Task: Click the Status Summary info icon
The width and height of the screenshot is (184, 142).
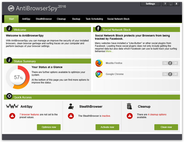Action: pos(9,60)
